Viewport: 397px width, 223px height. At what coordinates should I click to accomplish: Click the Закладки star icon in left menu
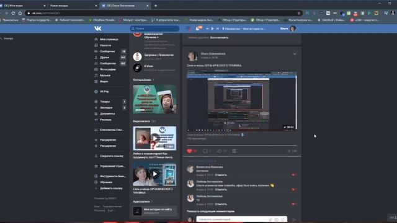click(x=96, y=108)
